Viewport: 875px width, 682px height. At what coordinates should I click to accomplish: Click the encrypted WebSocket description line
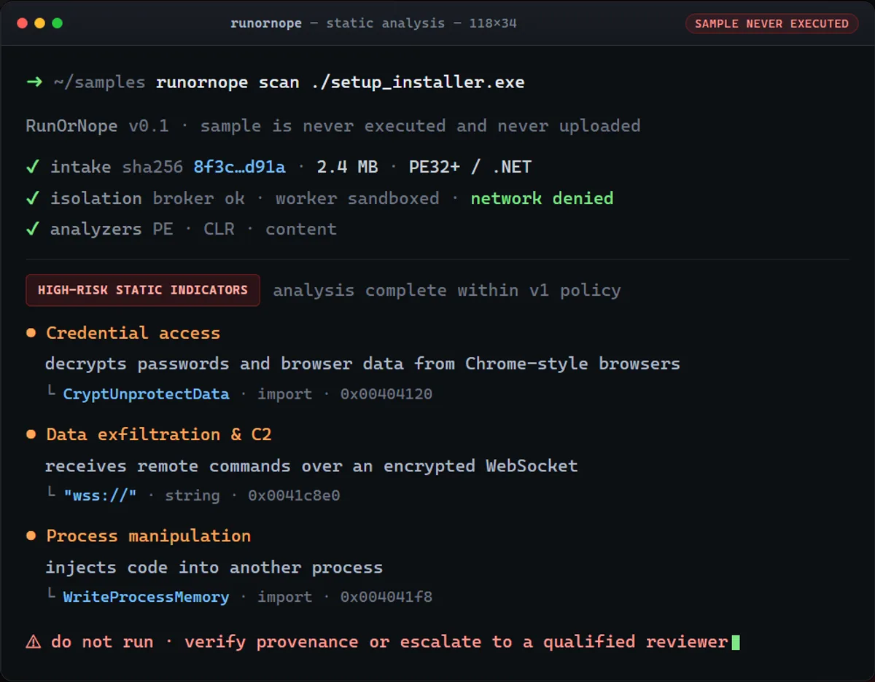pyautogui.click(x=311, y=466)
